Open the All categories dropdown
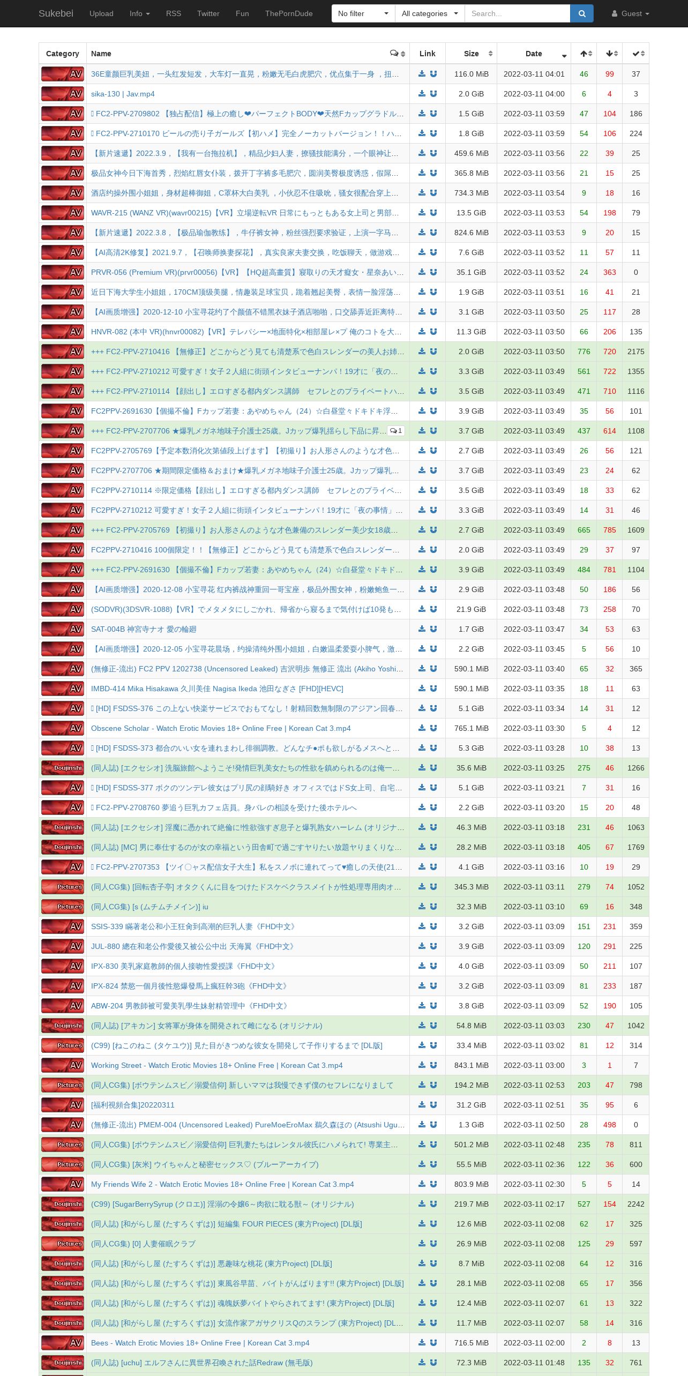Viewport: 688px width, 1376px height. (x=430, y=13)
